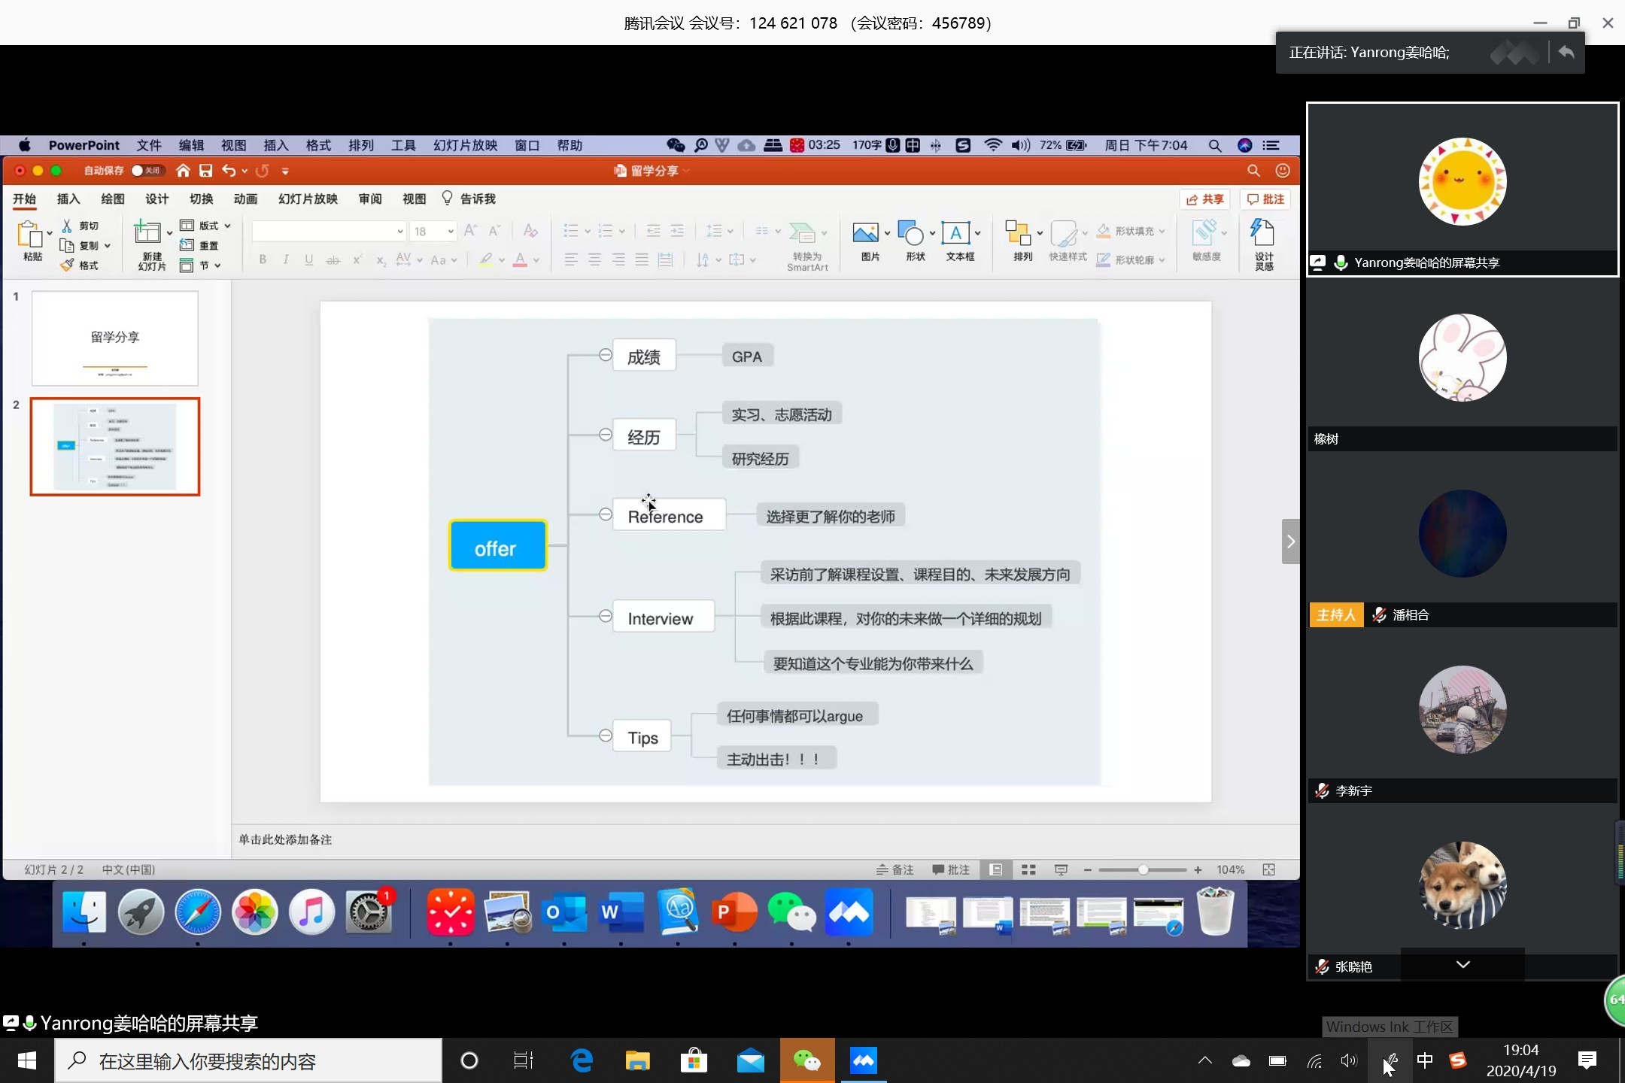Expand the participant list down chevron
1625x1083 pixels.
1462,964
